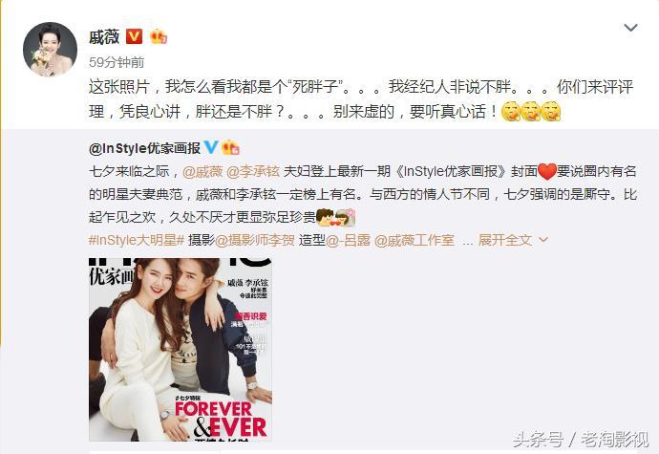Open the #InStyle大明星# hashtag topic
Screen dimensions: 659x454
[137, 240]
